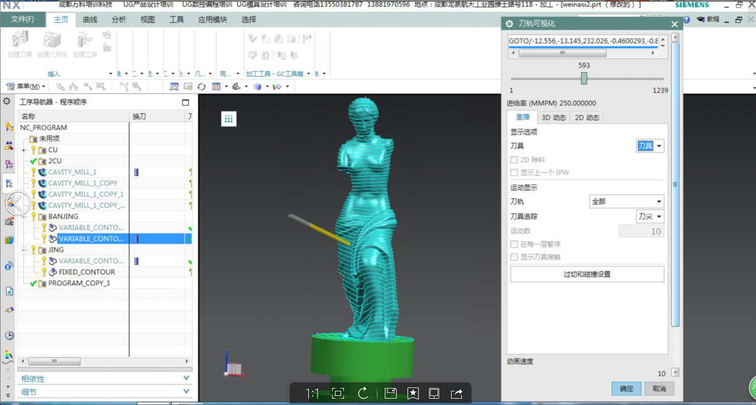Select the CAVITY_MILL_1_COPY_1 operation
Viewport: 756px width, 405px height.
point(86,194)
